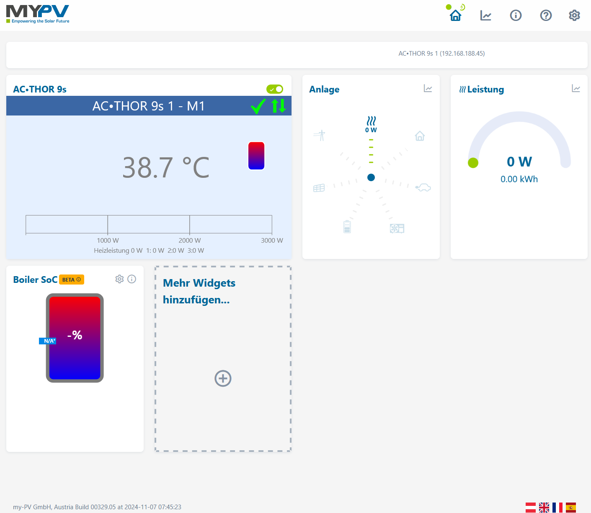Show Boiler SoC info icon
This screenshot has width=591, height=513.
pos(132,279)
